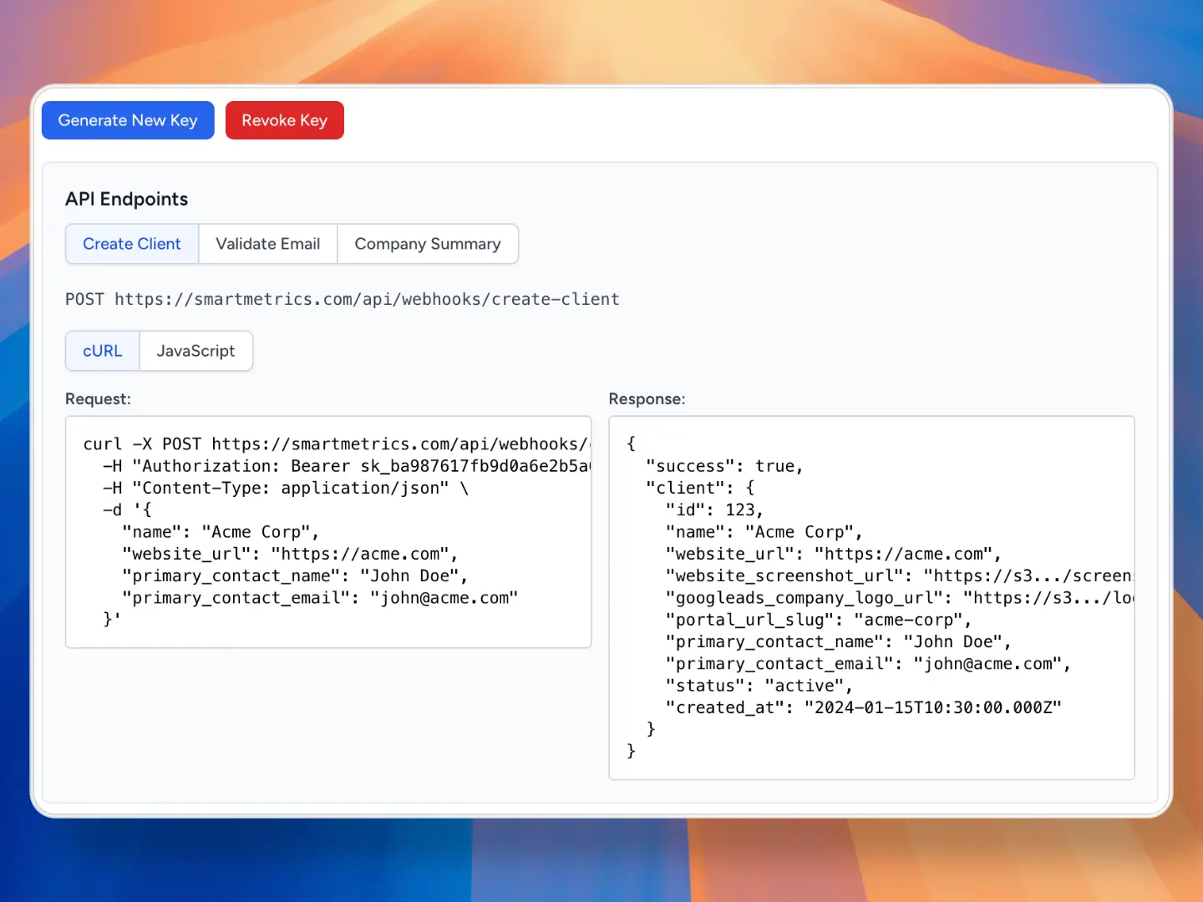Viewport: 1203px width, 902px height.
Task: Click inside the Request code block
Action: tap(326, 531)
